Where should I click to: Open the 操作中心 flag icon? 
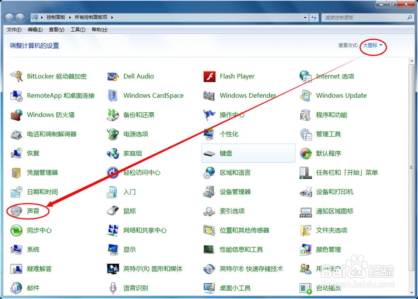(x=209, y=115)
